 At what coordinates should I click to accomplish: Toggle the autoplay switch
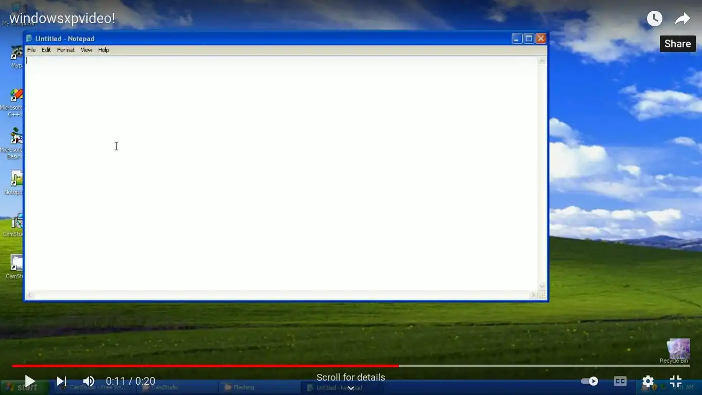click(x=590, y=381)
